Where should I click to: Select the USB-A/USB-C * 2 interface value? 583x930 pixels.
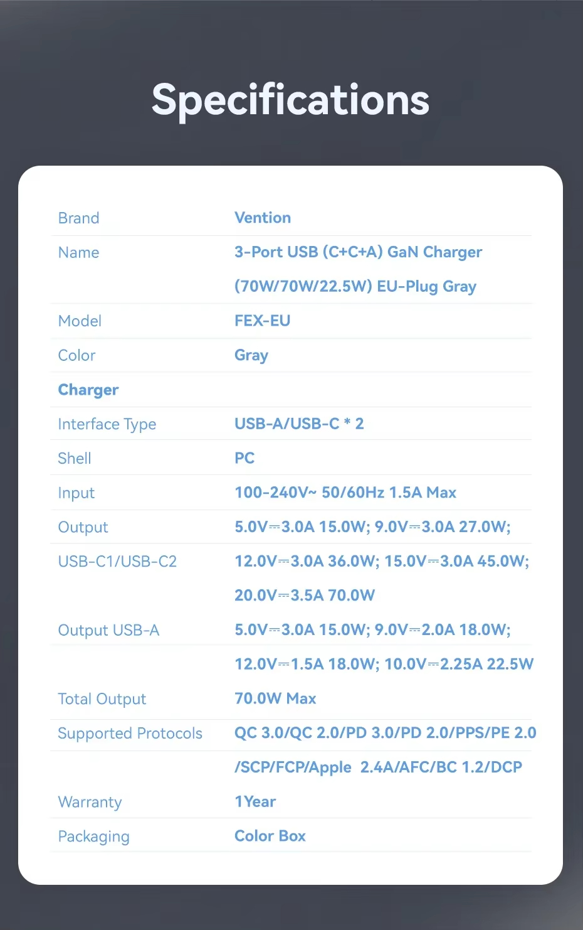click(x=299, y=424)
